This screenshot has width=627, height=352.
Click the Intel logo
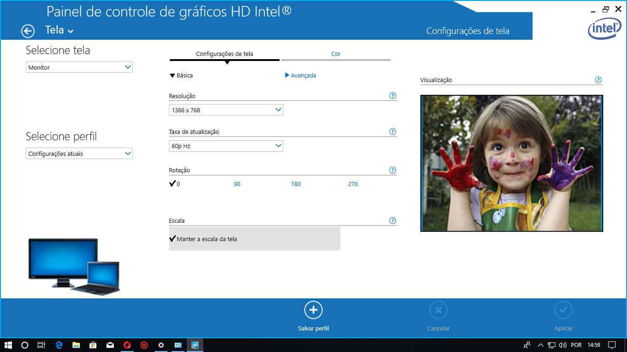[x=605, y=29]
